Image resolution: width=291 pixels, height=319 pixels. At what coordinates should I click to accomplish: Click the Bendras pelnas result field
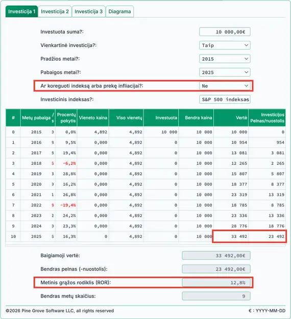point(216,269)
